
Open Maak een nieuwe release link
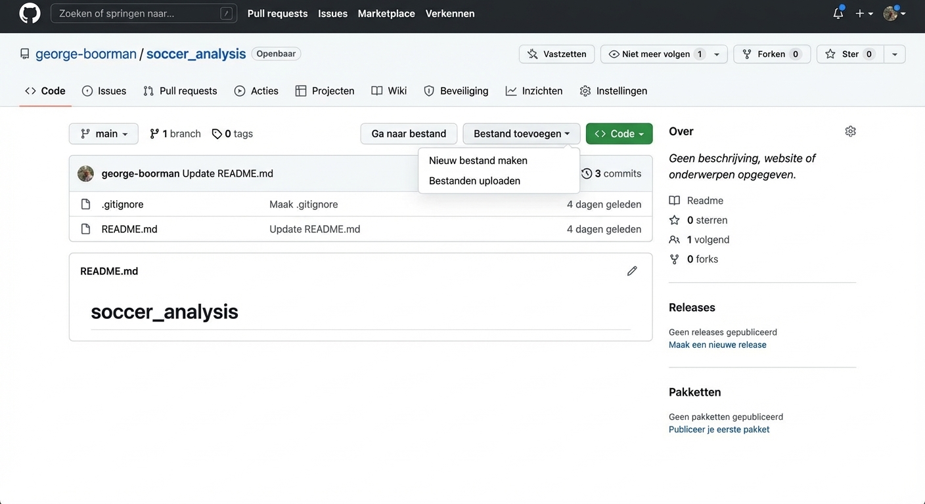[x=717, y=344]
